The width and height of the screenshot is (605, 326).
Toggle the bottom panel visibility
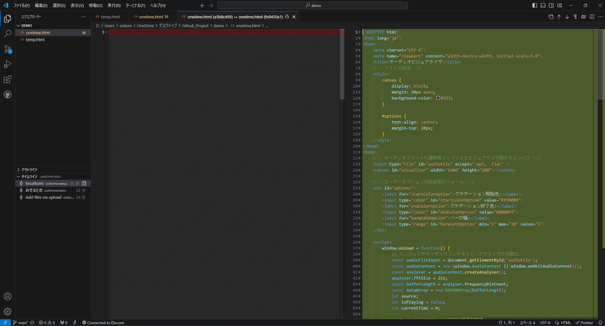(543, 5)
